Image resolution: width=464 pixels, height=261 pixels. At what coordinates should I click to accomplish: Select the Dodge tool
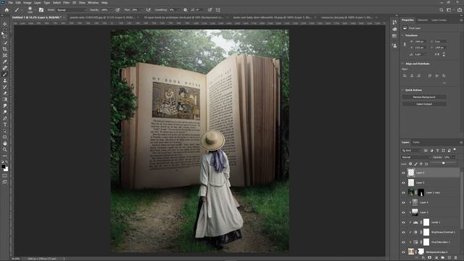point(5,112)
